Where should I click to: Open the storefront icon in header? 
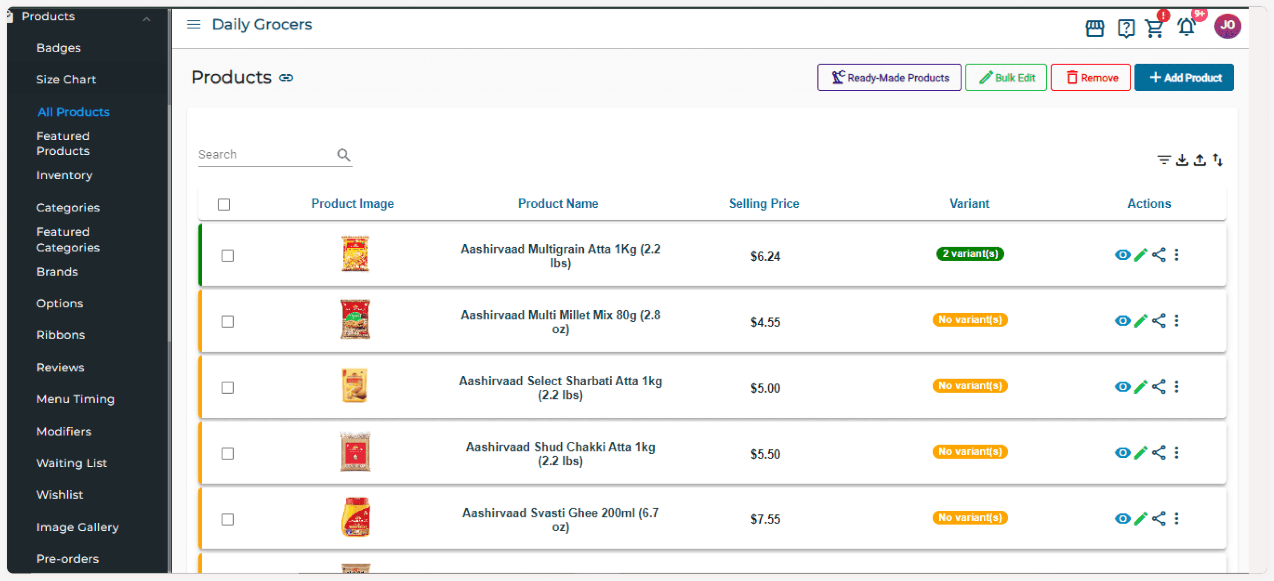(x=1094, y=28)
